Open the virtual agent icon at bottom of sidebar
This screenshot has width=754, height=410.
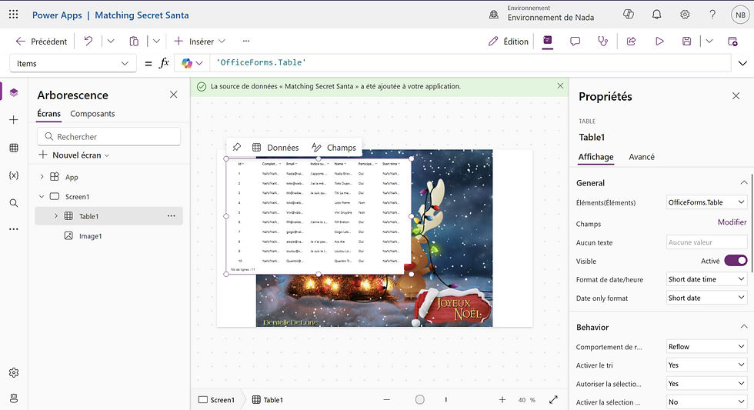click(x=14, y=398)
